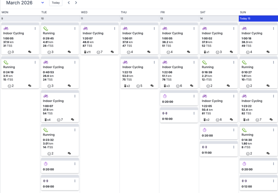Open comments on Sunday's 1.80 km run
This screenshot has width=278, height=193.
coord(268,153)
